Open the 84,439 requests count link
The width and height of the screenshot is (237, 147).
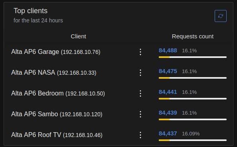click(x=168, y=113)
